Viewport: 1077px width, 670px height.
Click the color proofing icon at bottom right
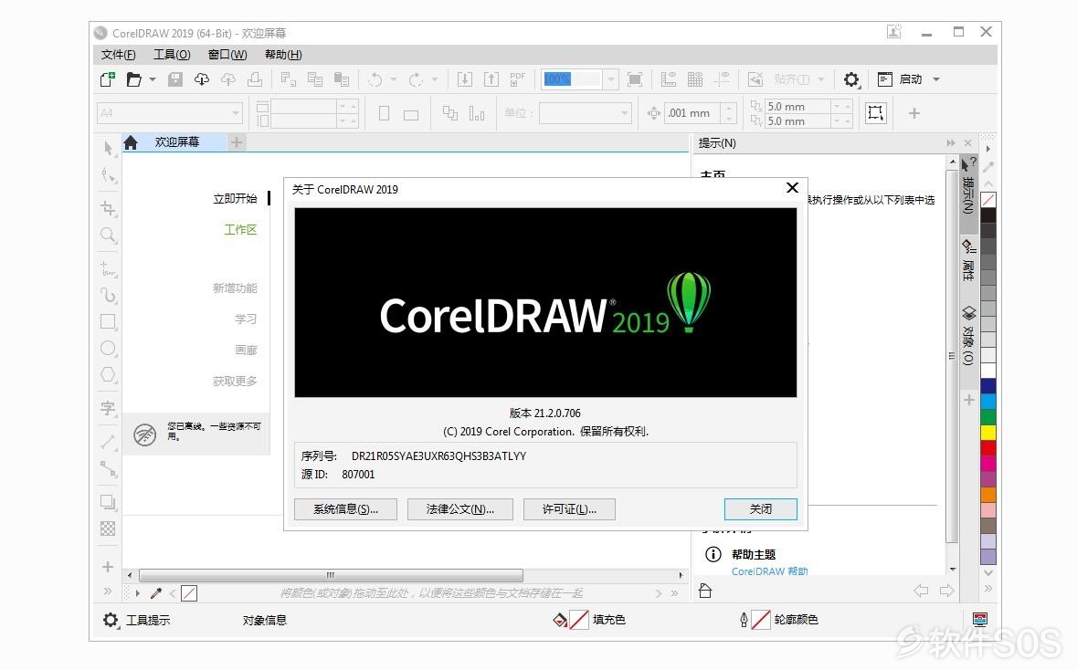[x=980, y=619]
